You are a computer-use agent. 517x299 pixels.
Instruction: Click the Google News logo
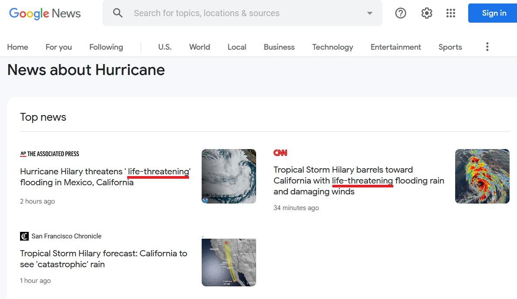(45, 13)
